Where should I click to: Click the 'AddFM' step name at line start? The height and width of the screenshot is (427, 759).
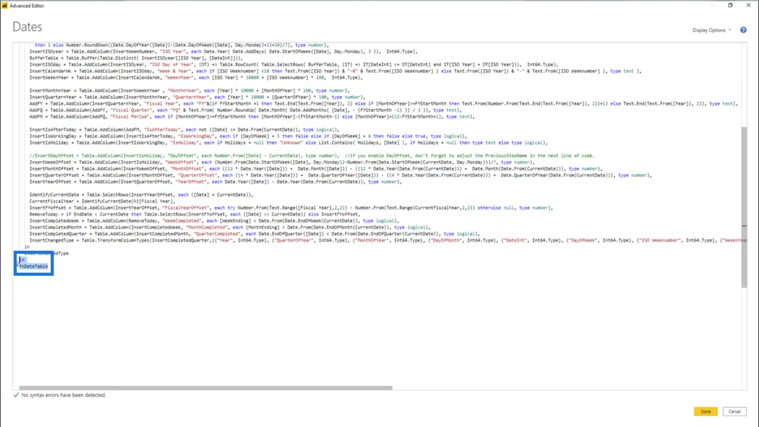coord(36,117)
